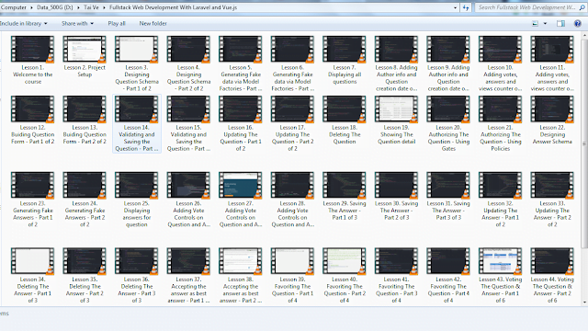The image size is (588, 331).
Task: Click in the search folder input field
Action: 527,7
